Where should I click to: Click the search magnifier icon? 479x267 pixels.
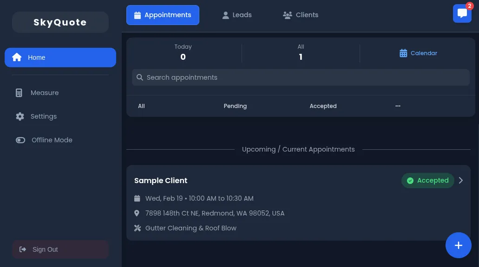[x=139, y=77]
